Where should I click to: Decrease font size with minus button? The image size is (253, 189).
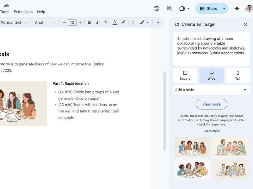64,22
